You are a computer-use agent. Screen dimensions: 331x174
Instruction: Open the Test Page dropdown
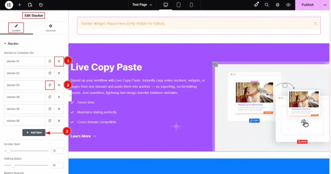click(x=142, y=5)
